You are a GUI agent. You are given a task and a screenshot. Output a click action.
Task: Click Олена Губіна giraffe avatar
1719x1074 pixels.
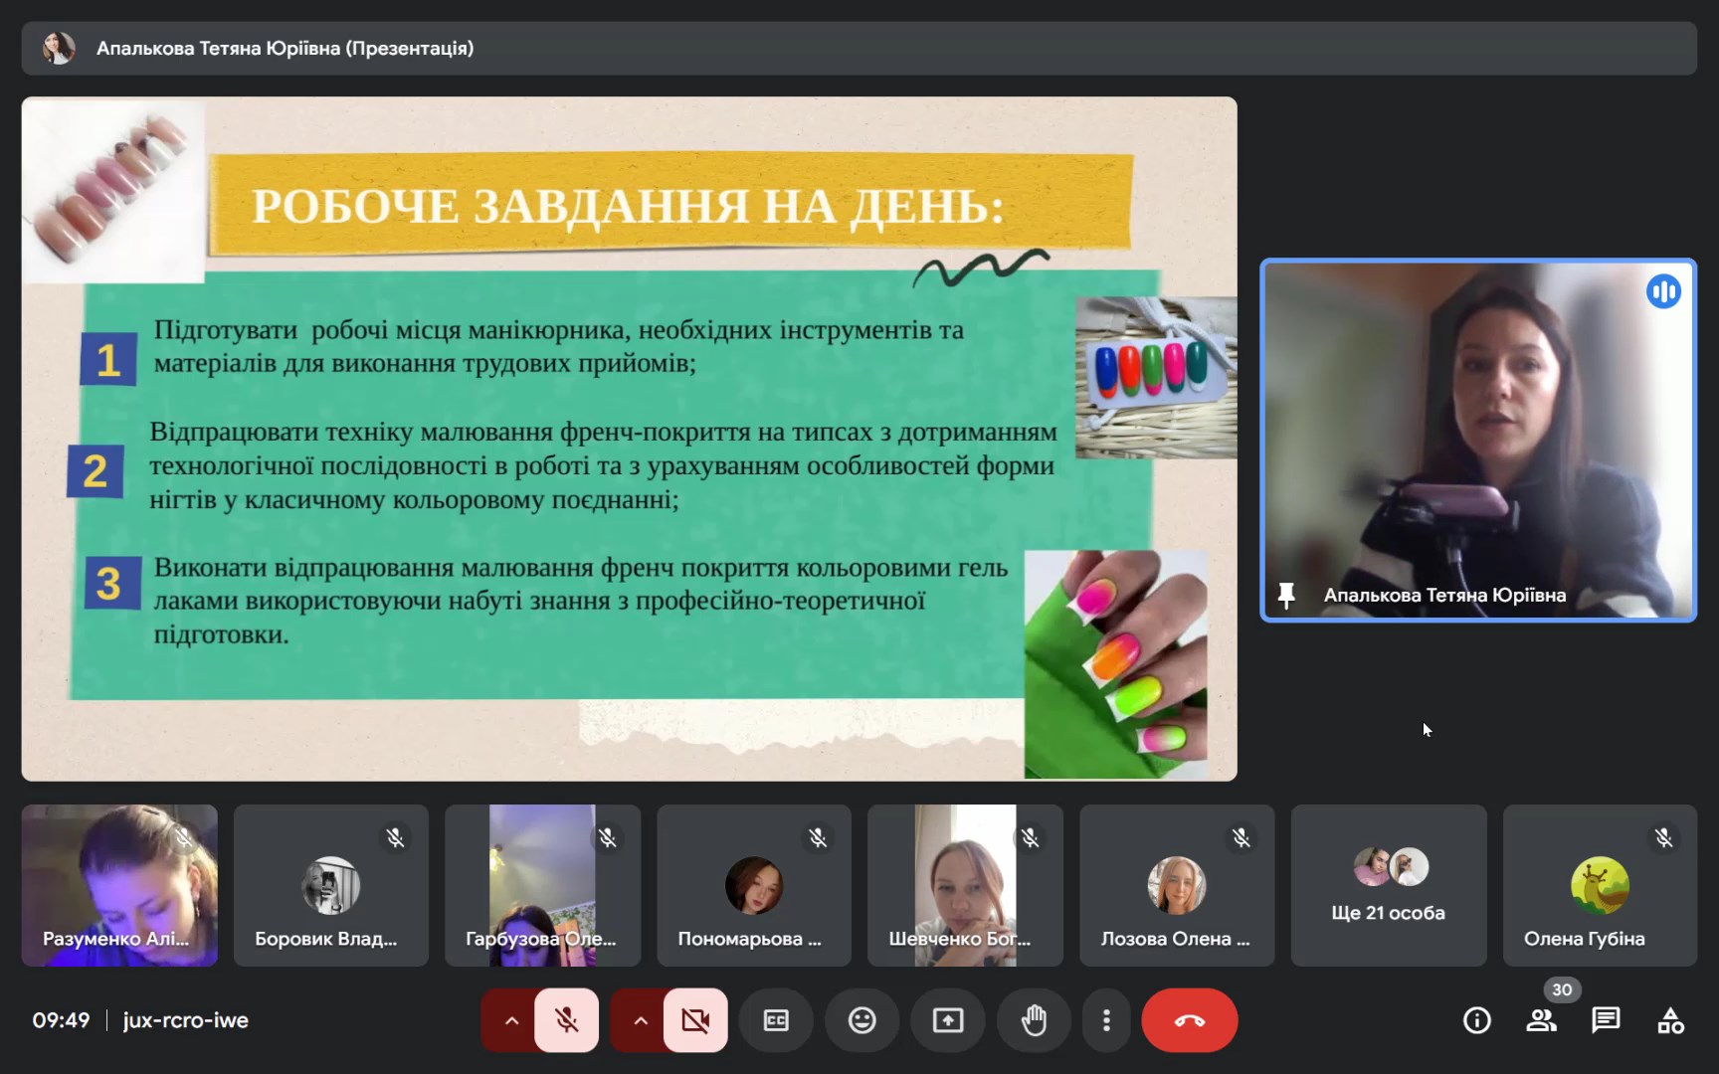click(1600, 885)
